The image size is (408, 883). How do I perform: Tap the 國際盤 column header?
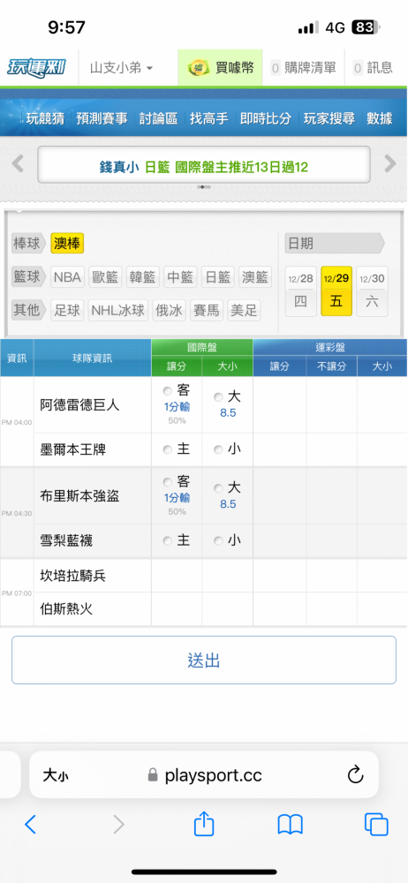point(201,347)
